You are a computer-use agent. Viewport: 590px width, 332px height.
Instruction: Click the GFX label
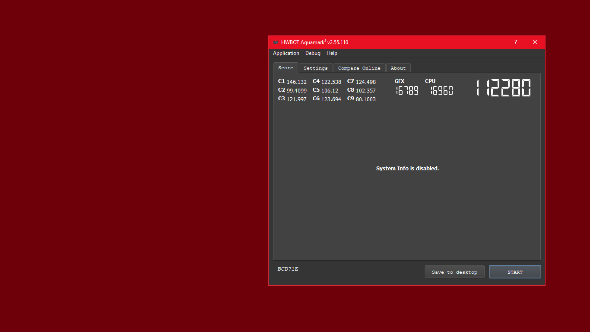coord(400,81)
